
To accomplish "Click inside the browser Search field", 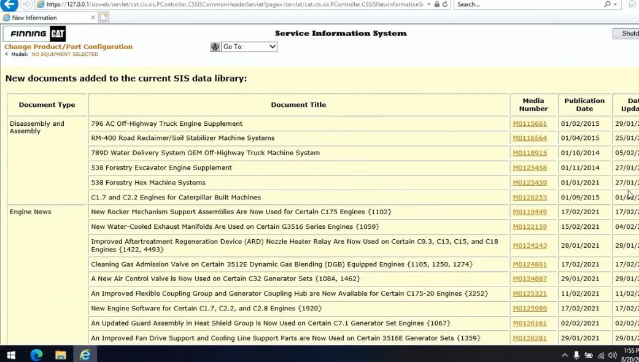I will [528, 4].
